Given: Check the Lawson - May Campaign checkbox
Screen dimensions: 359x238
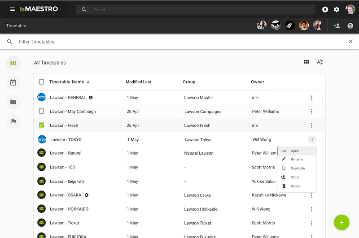Looking at the screenshot, I should tap(41, 111).
